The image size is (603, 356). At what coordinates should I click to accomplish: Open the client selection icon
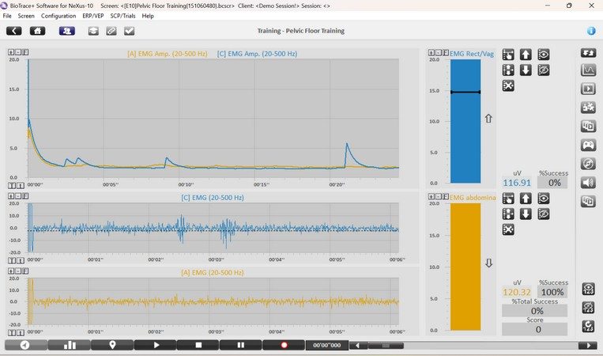[67, 31]
